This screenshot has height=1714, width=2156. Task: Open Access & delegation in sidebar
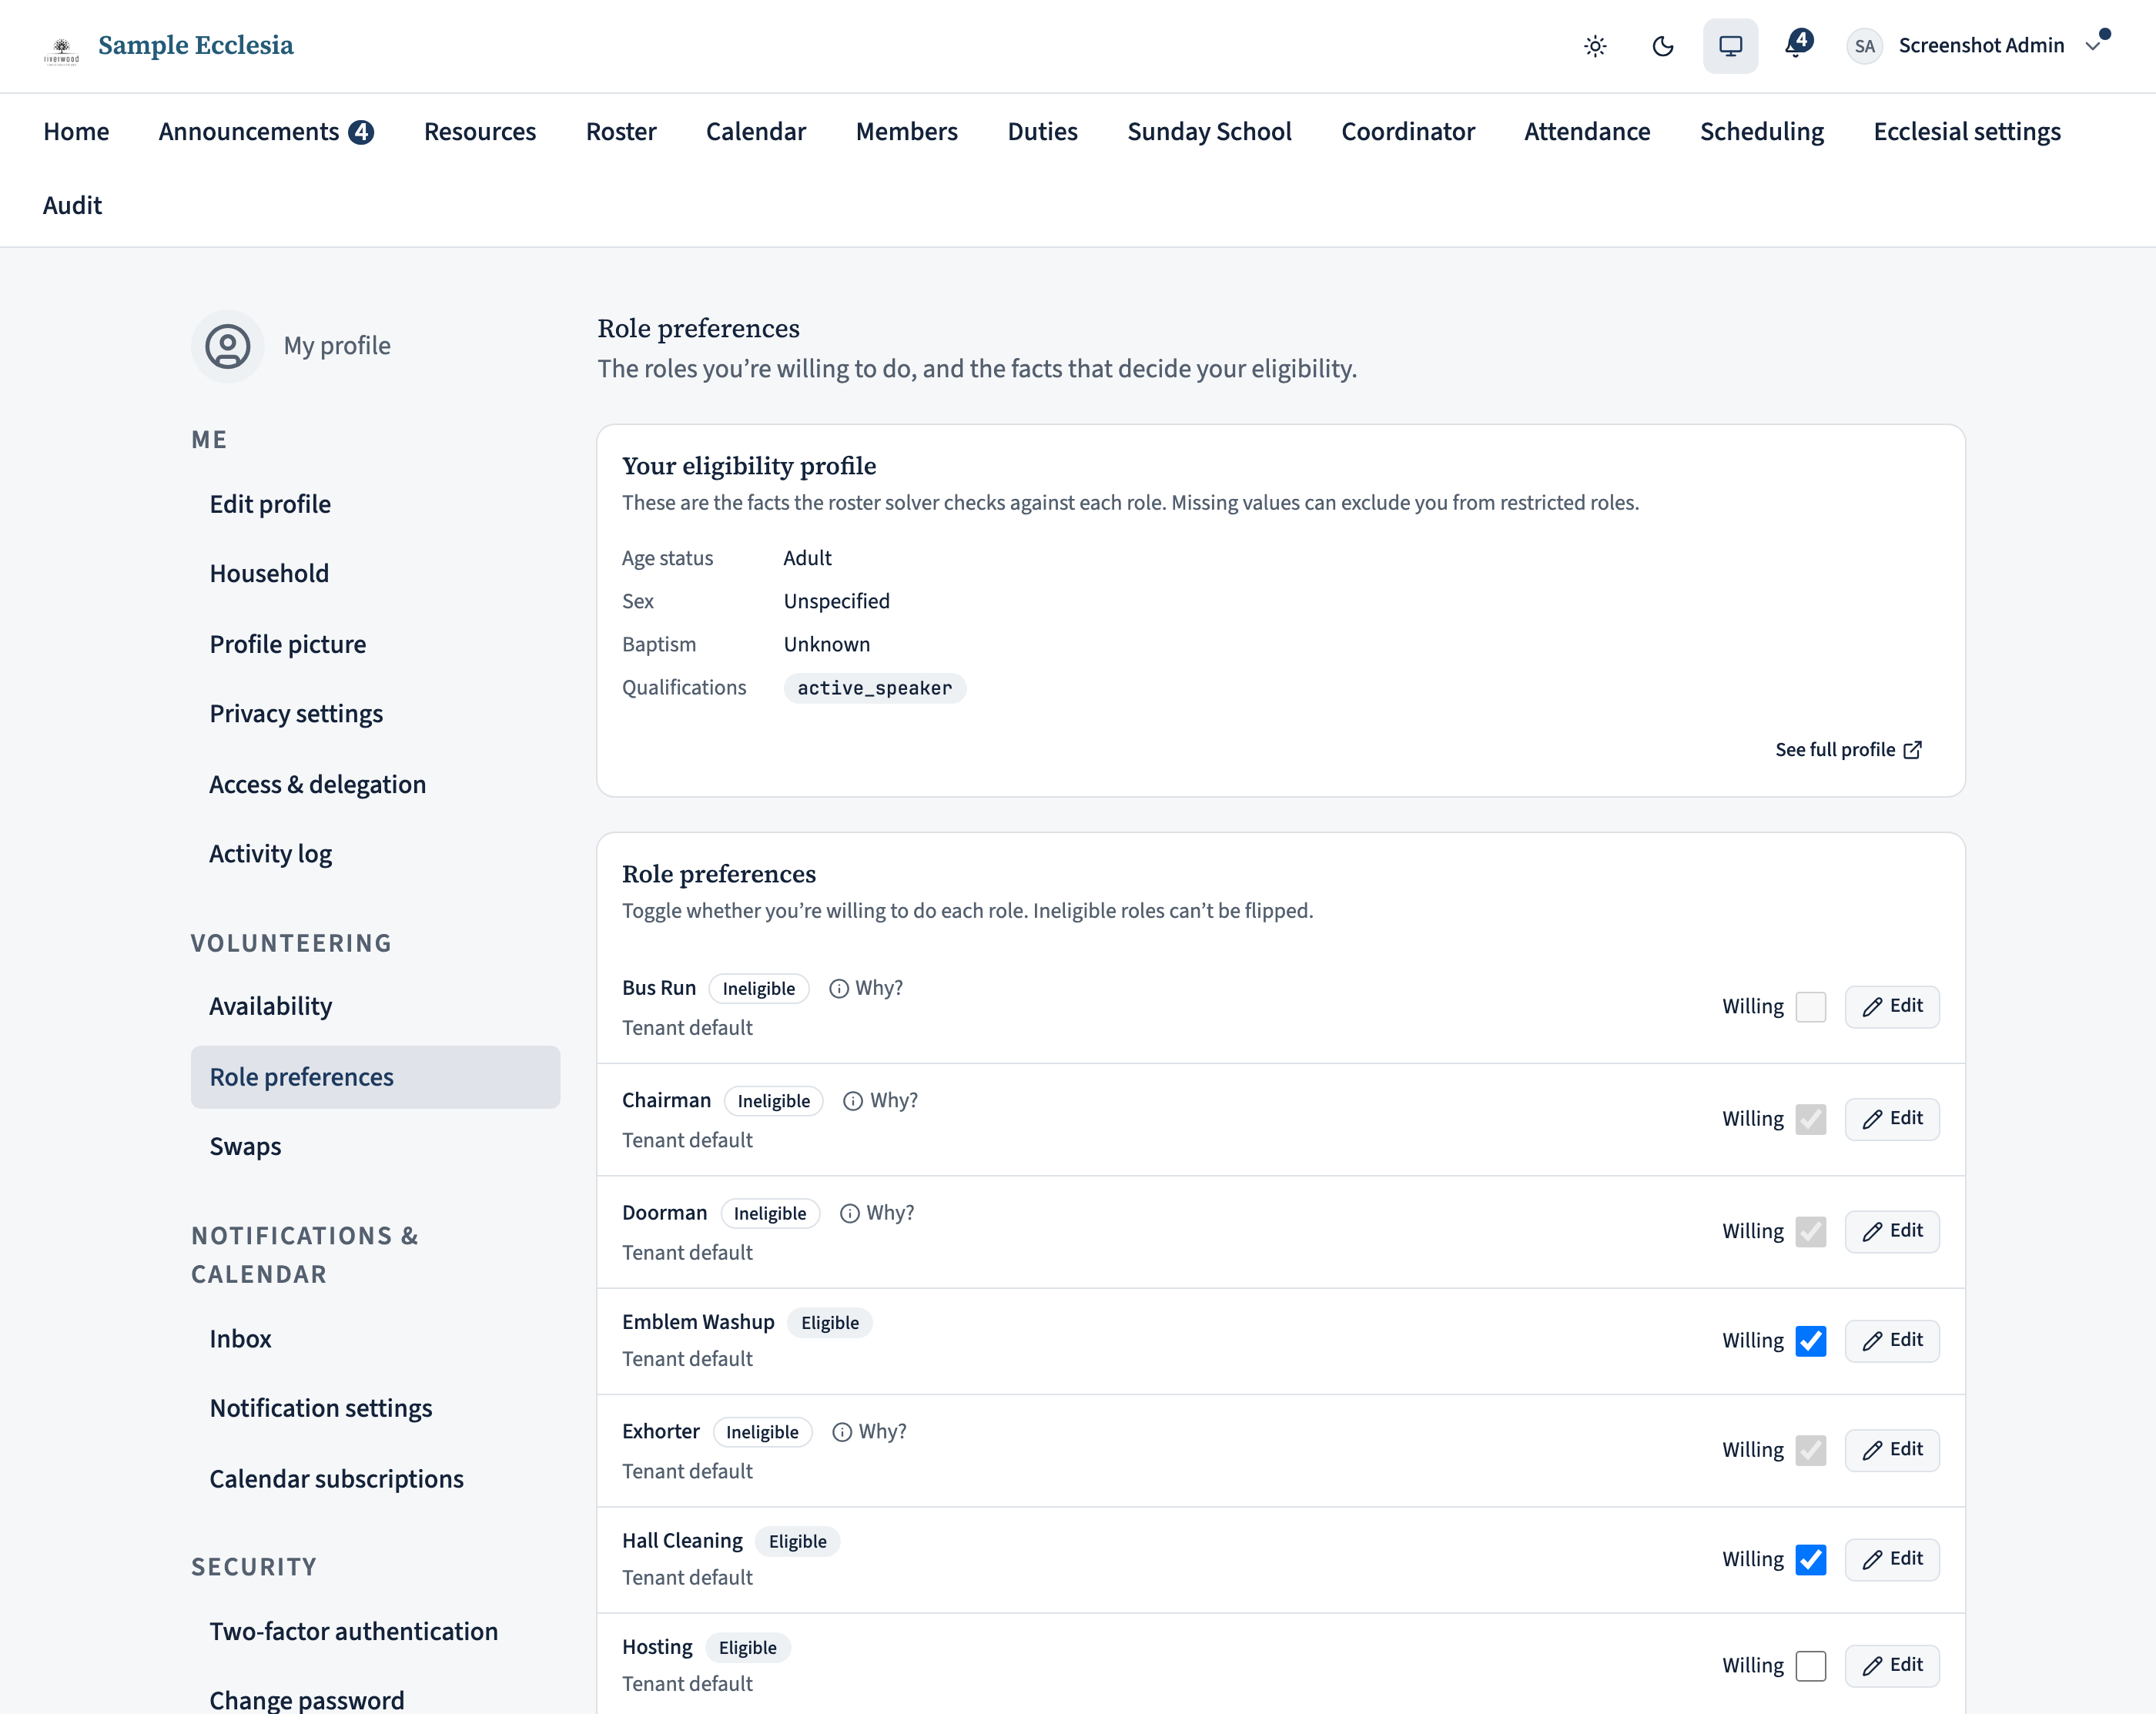pos(375,785)
